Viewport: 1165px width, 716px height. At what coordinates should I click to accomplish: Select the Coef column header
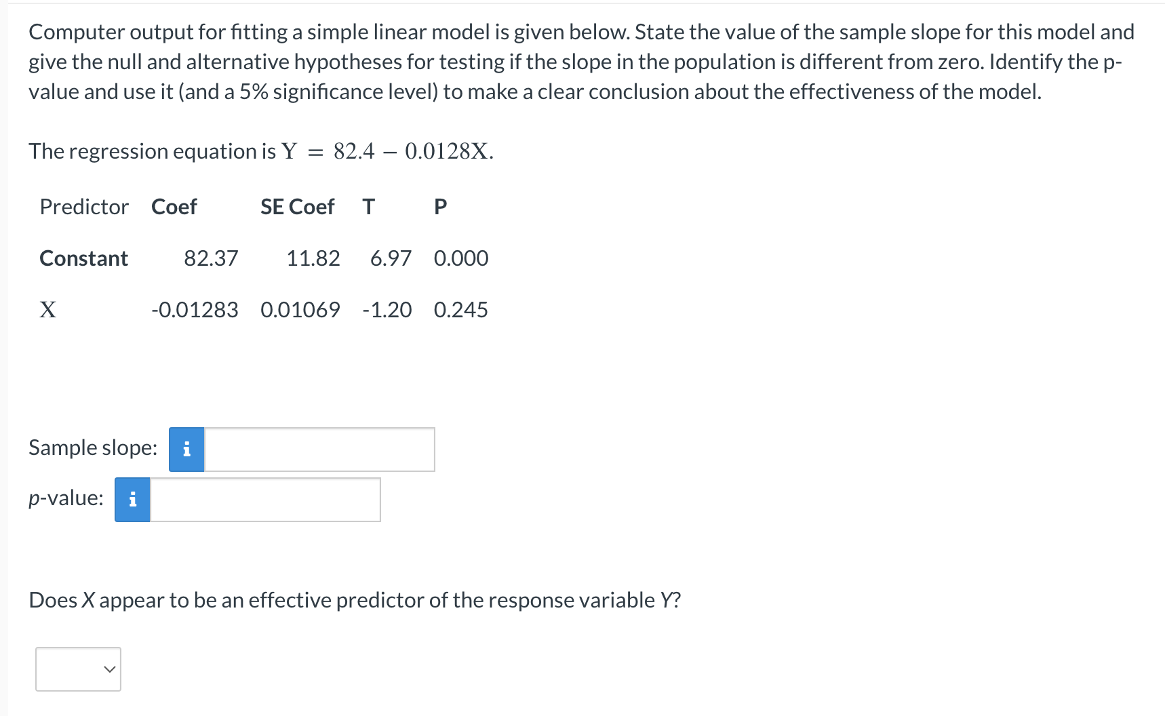click(174, 207)
